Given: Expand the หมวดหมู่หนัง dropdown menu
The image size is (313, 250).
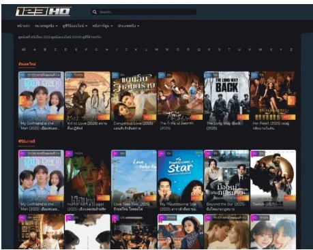Looking at the screenshot, I should tap(46, 26).
